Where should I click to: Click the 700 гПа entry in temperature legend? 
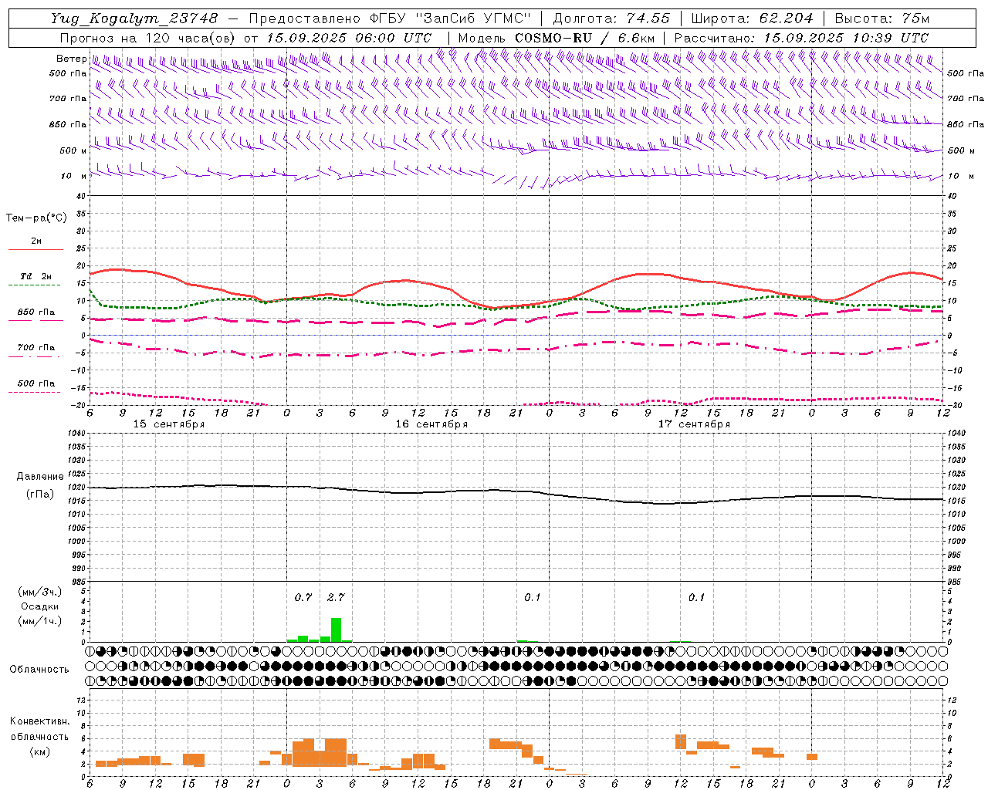pyautogui.click(x=36, y=348)
